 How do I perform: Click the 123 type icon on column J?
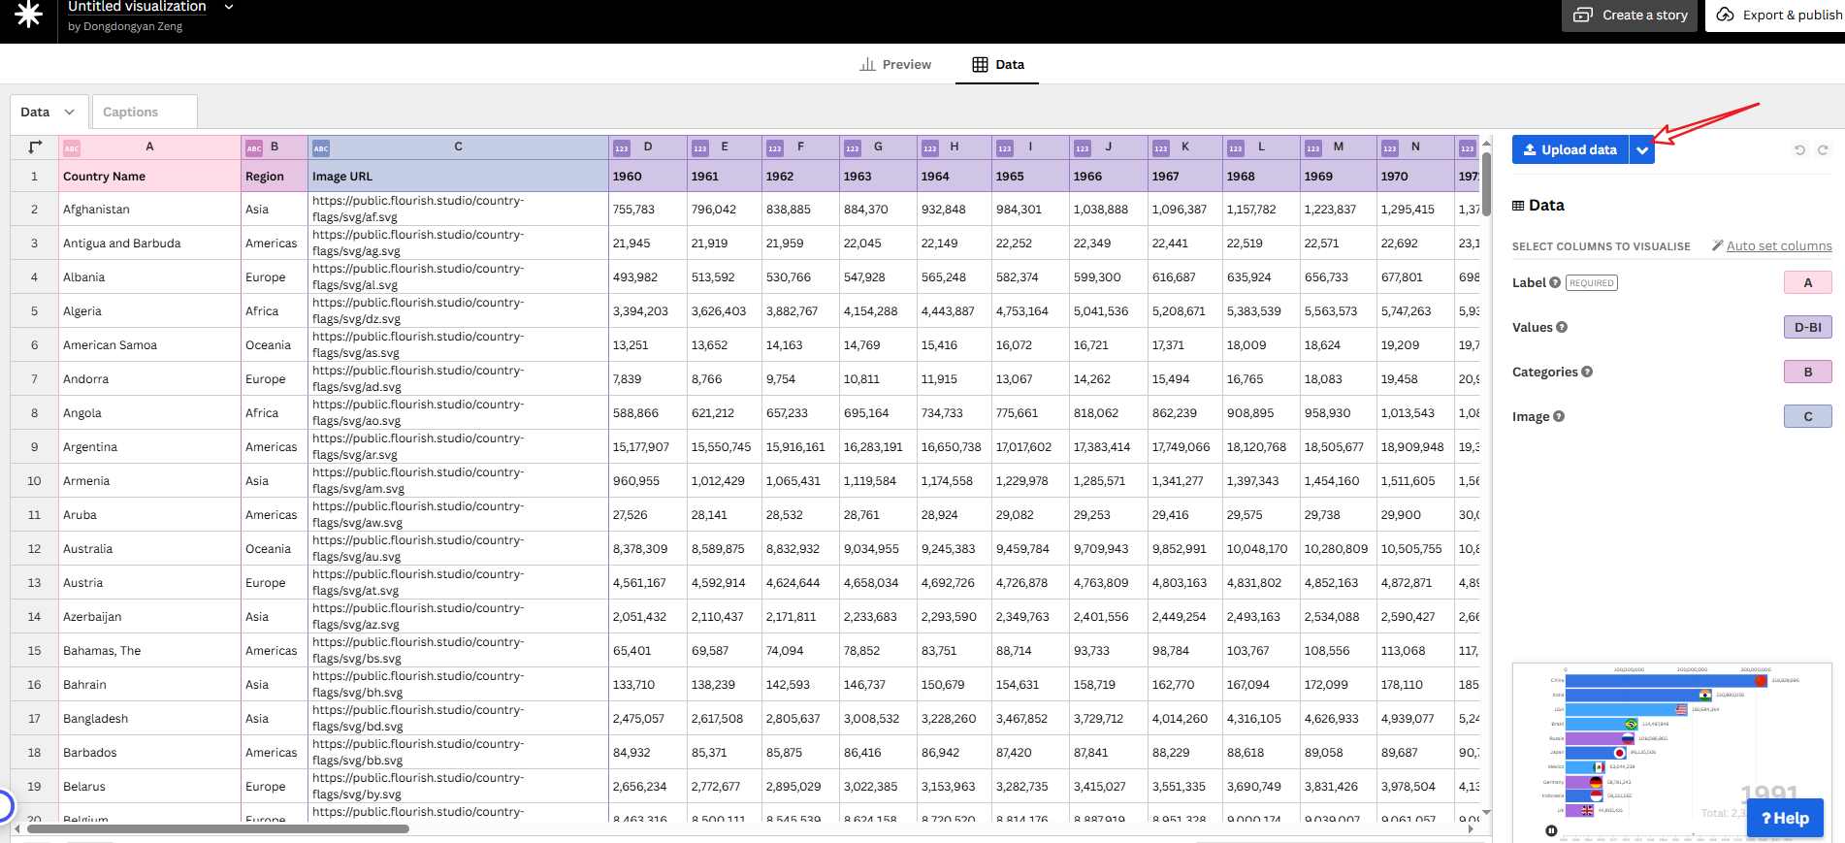tap(1082, 148)
